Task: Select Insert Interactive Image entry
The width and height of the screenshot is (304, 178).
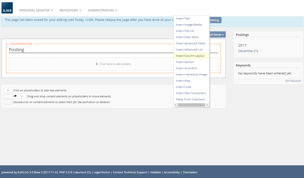Action: (x=191, y=74)
